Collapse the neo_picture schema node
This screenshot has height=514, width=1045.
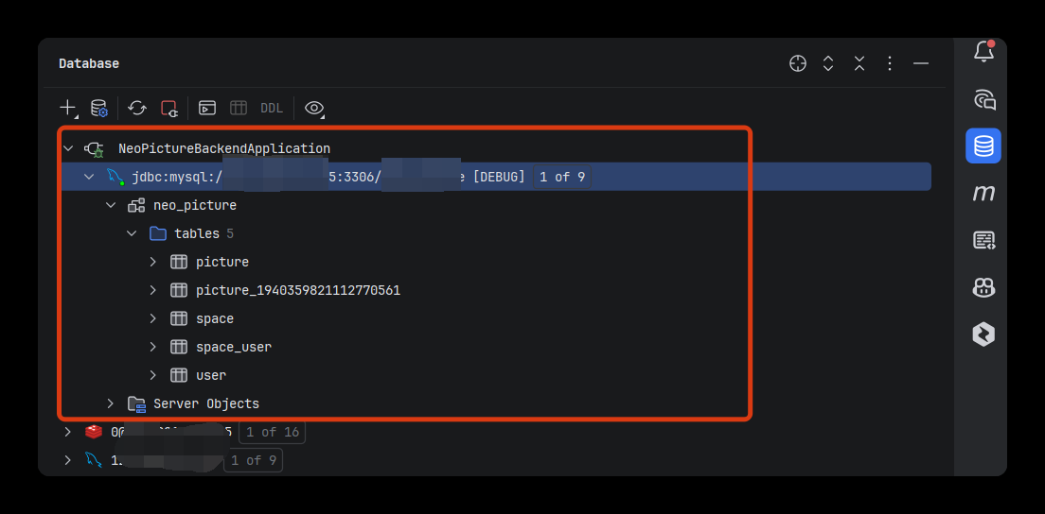point(111,205)
